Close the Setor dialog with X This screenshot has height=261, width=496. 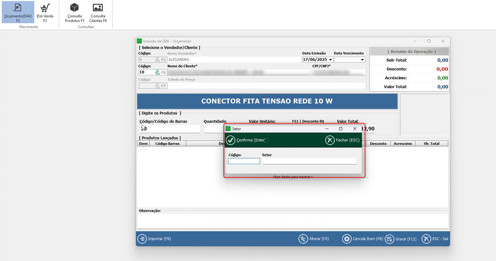pyautogui.click(x=355, y=129)
